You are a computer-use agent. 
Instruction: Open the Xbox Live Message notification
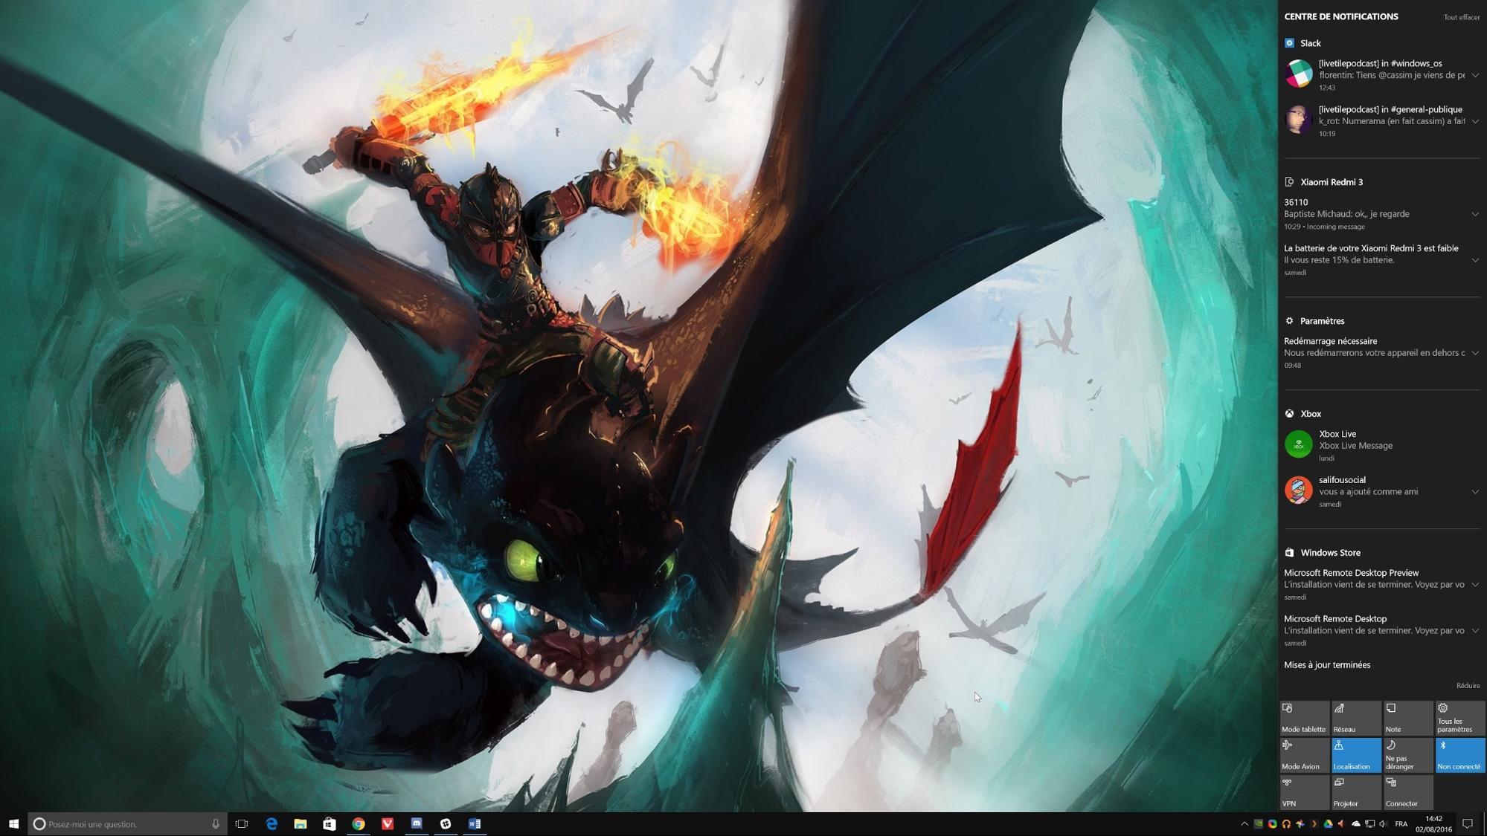[x=1382, y=446]
